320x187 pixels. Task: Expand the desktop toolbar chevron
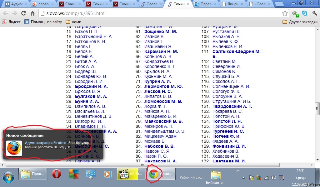[x=237, y=171]
